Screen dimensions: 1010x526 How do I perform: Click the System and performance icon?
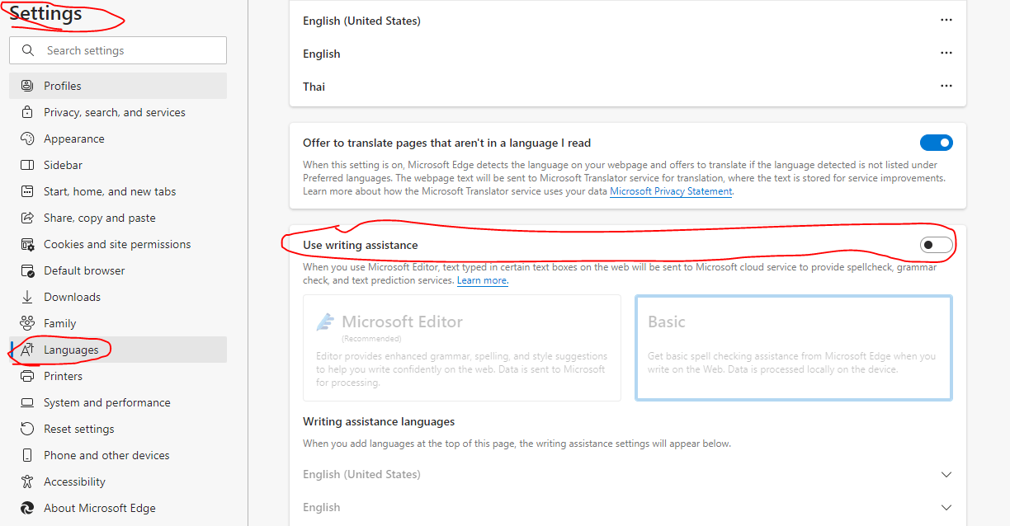(x=27, y=402)
